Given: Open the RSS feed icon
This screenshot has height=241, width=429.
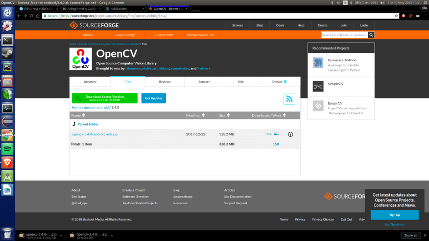Looking at the screenshot, I should click(x=289, y=99).
